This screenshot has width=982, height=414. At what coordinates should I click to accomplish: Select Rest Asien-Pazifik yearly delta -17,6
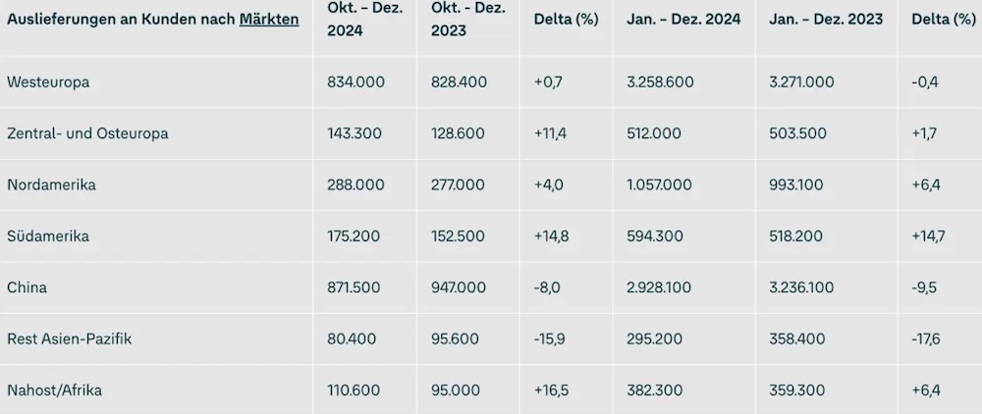[x=926, y=338]
